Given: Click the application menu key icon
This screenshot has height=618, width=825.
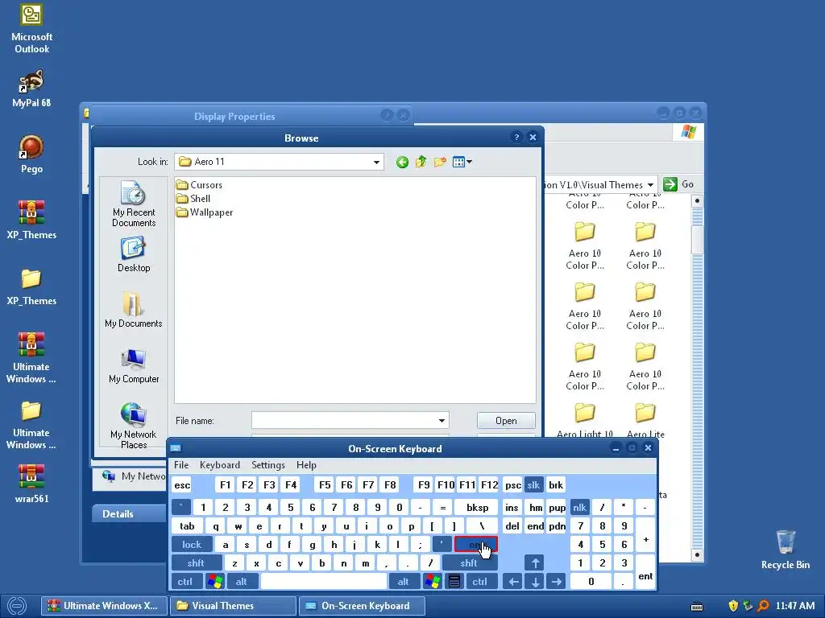Looking at the screenshot, I should [x=454, y=582].
